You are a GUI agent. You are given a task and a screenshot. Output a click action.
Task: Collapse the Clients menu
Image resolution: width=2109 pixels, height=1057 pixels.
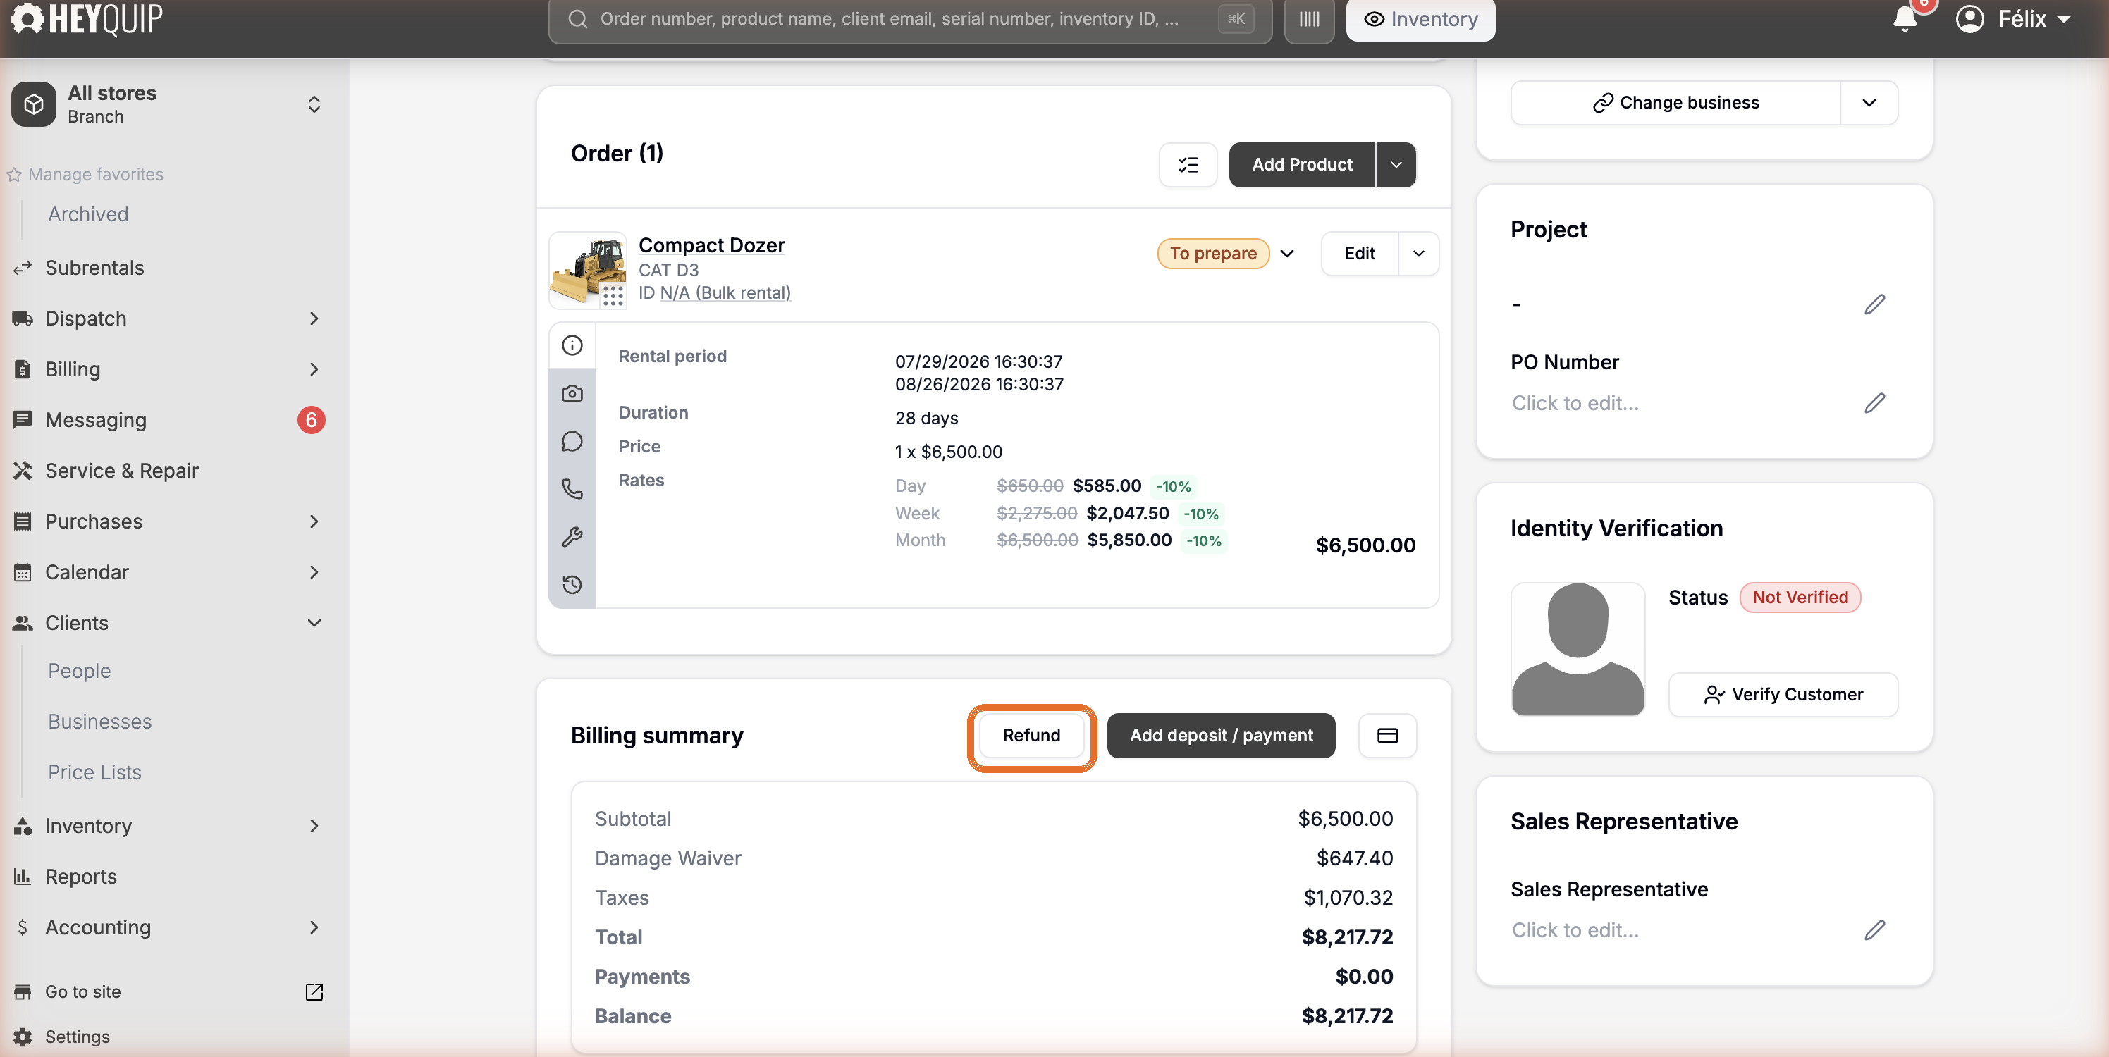click(168, 623)
